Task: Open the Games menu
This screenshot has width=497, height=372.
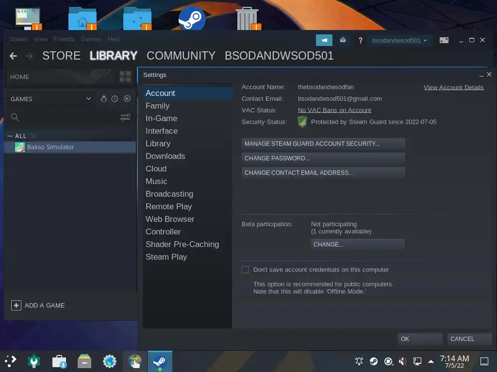Action: click(91, 39)
